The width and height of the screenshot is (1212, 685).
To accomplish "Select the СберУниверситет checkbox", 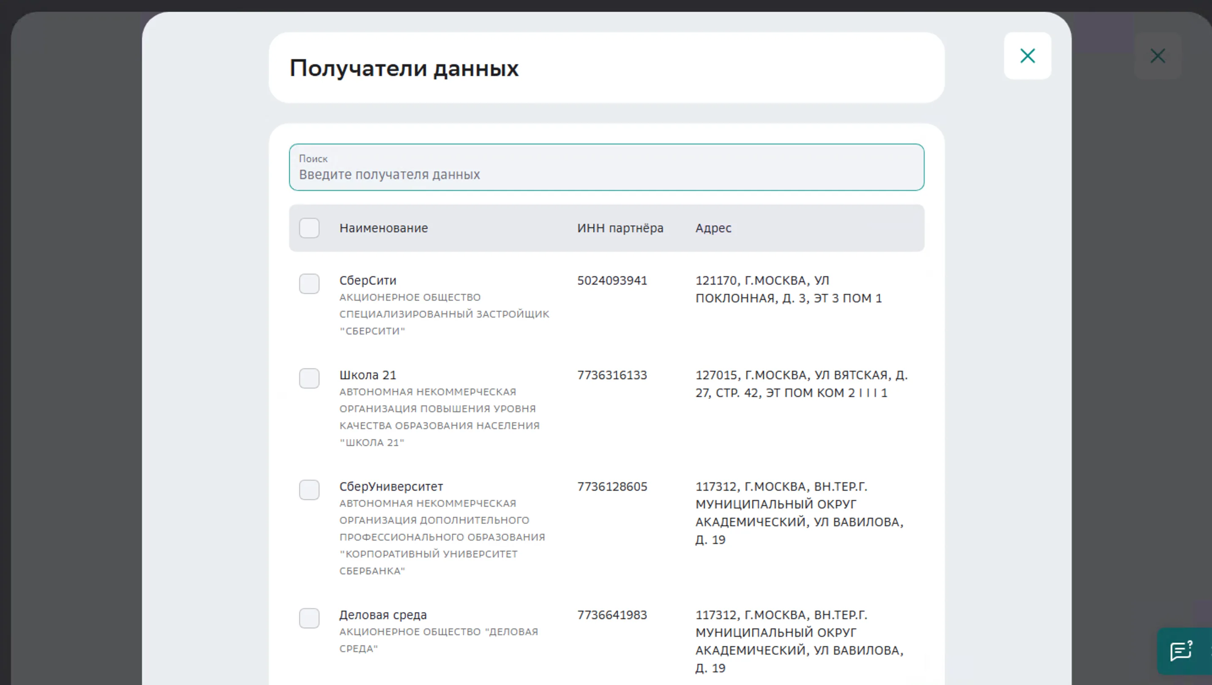I will coord(309,490).
